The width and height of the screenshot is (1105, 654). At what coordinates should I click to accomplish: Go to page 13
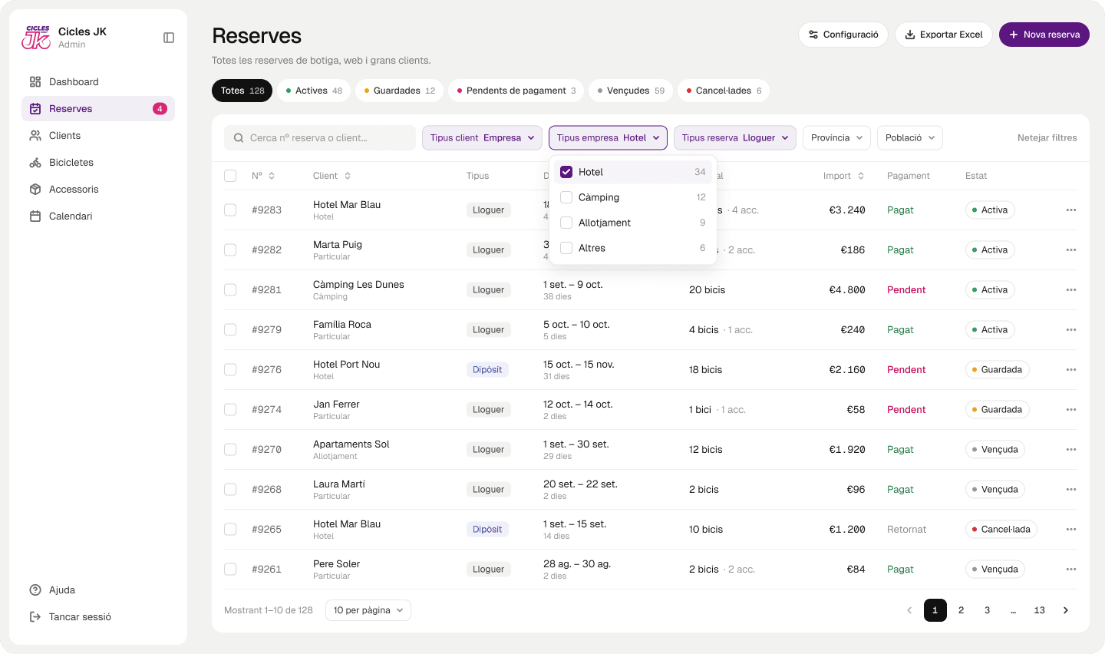click(x=1040, y=610)
